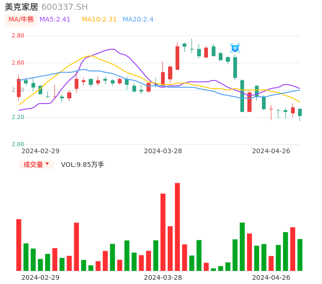Click the 2.80 price axis label
The image size is (322, 284).
click(18, 36)
